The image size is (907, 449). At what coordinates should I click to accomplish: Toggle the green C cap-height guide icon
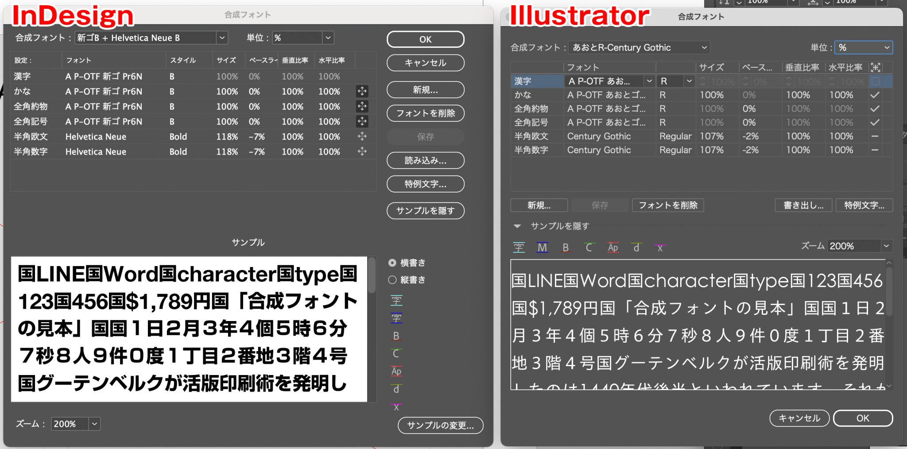point(589,247)
